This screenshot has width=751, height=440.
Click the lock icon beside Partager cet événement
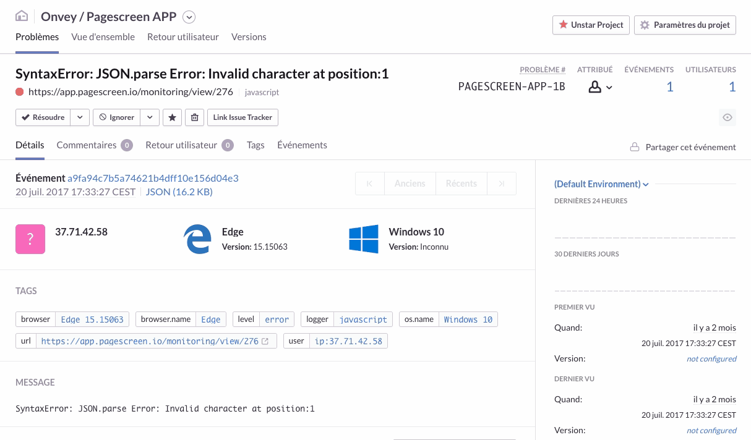(x=634, y=147)
